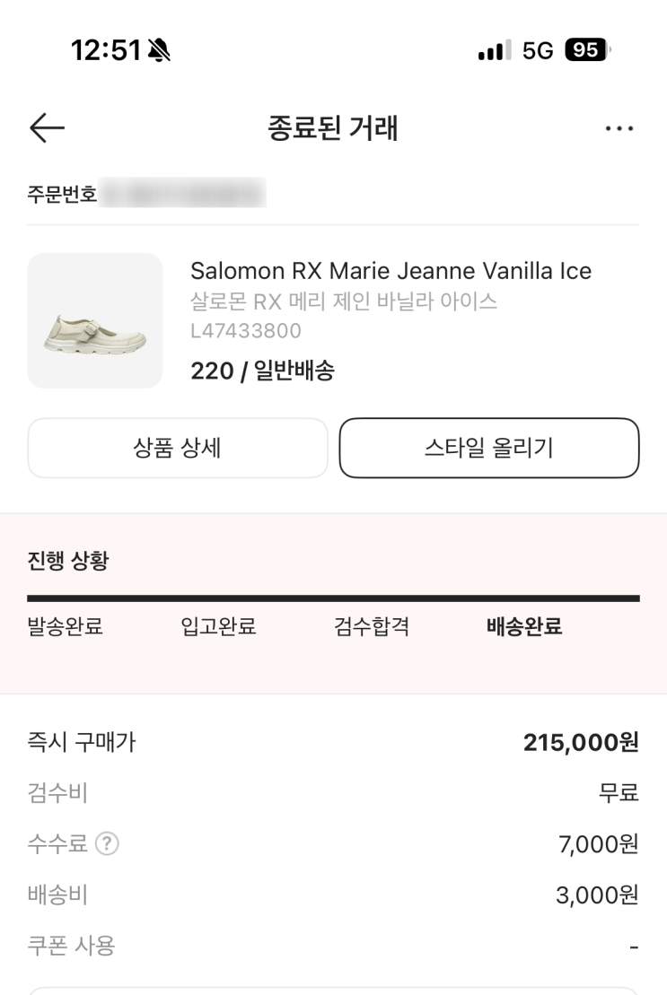Image resolution: width=667 pixels, height=995 pixels.
Task: Tap the 12:51 status bar clock
Action: click(x=107, y=51)
